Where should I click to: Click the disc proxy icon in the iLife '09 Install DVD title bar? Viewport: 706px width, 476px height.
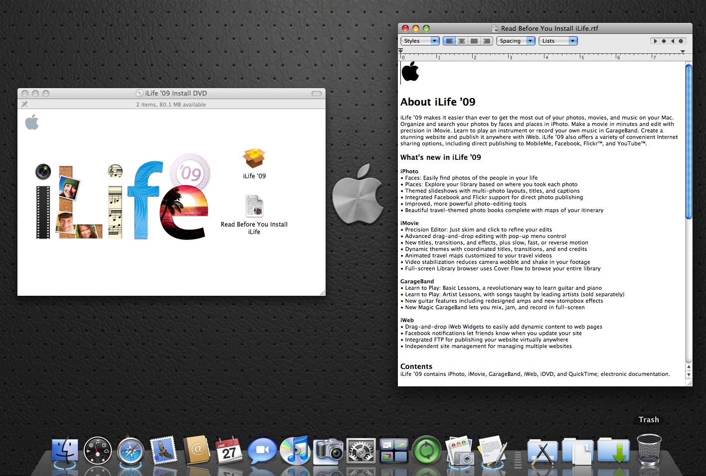coord(140,93)
